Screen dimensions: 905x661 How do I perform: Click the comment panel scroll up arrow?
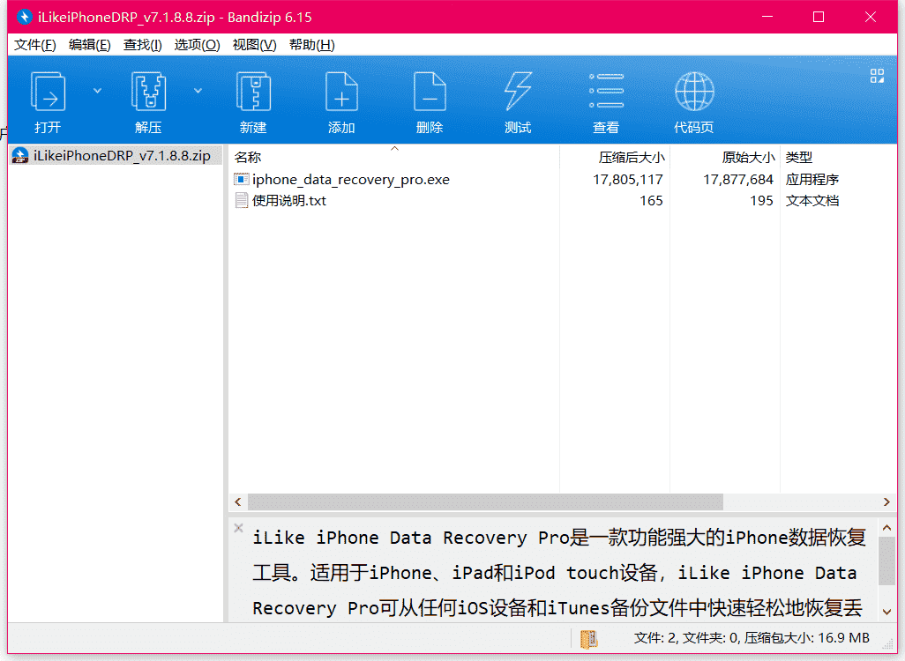tap(887, 528)
